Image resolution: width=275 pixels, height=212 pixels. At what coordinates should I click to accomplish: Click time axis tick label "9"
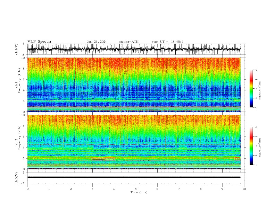[x=222, y=189]
